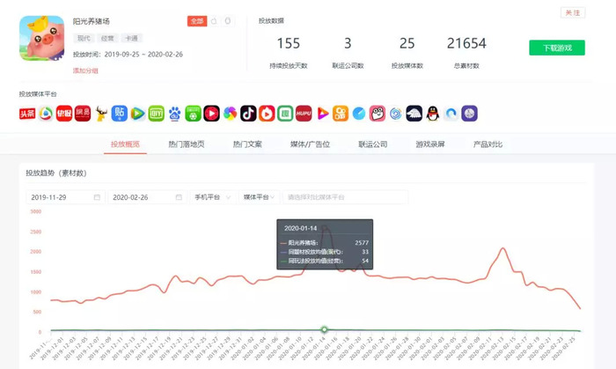Click the green film-reel platform icon

tap(193, 114)
